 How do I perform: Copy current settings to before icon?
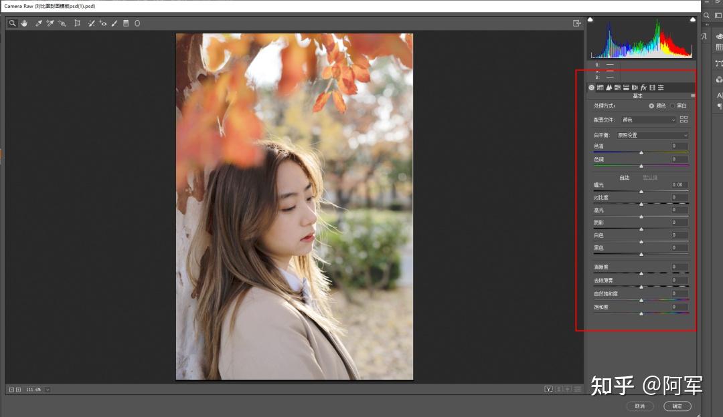568,390
